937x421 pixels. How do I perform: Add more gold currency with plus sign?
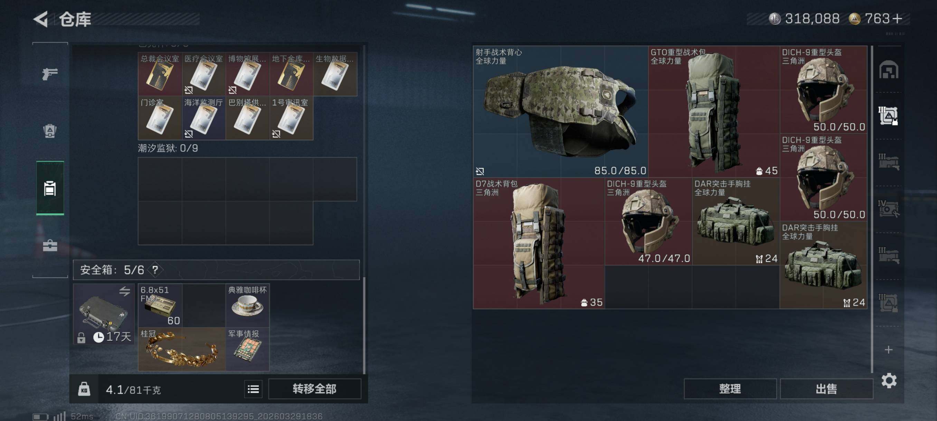pos(897,19)
